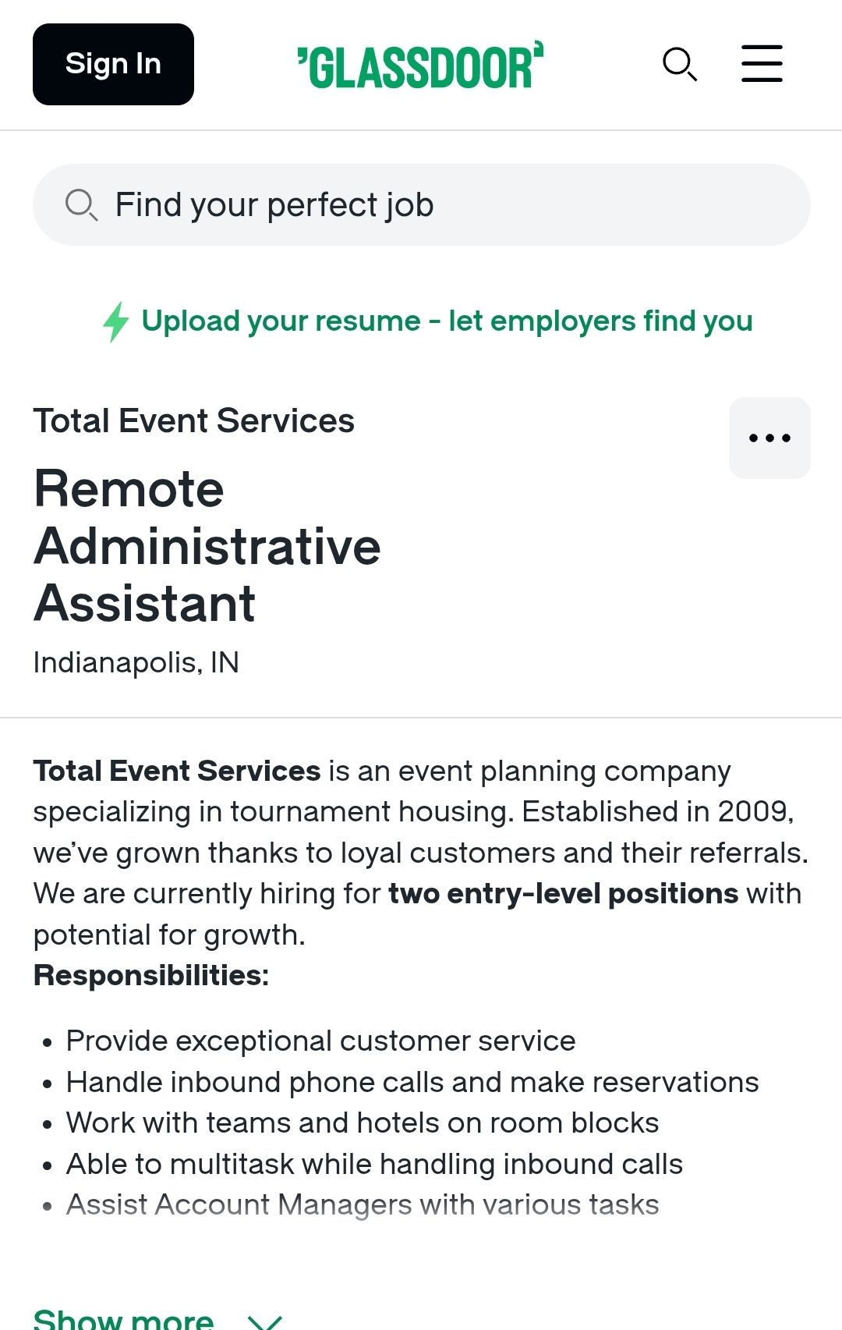Screen dimensions: 842x1330
Task: Select 'Provide exceptional customer service' bullet
Action: coord(320,1041)
